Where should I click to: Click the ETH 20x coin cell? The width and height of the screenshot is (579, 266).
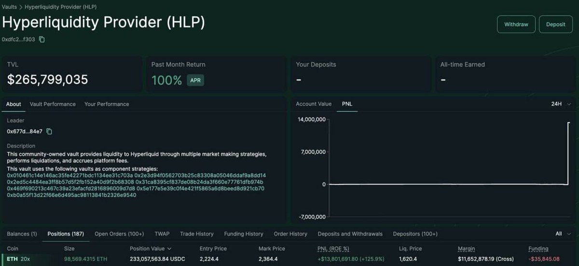18,259
